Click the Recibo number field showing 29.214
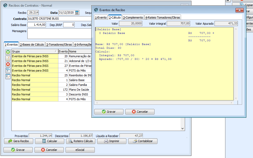253x158 pixels. (33, 12)
